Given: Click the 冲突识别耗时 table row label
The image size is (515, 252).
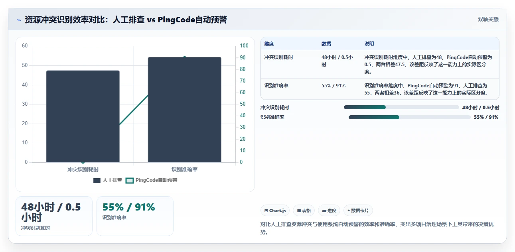Looking at the screenshot, I should coord(278,57).
